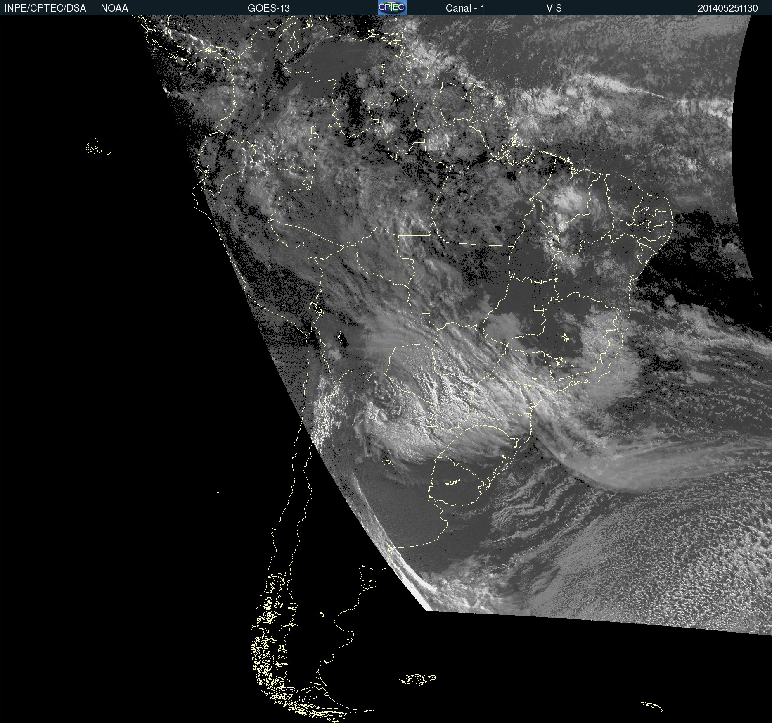Click the NOAA label in the header
Viewport: 772px width, 723px height.
[114, 8]
